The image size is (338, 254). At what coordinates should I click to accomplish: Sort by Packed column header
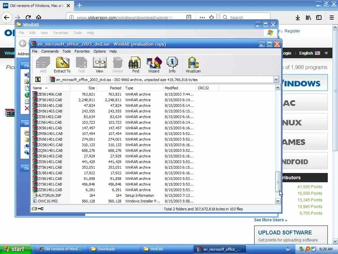coord(110,88)
